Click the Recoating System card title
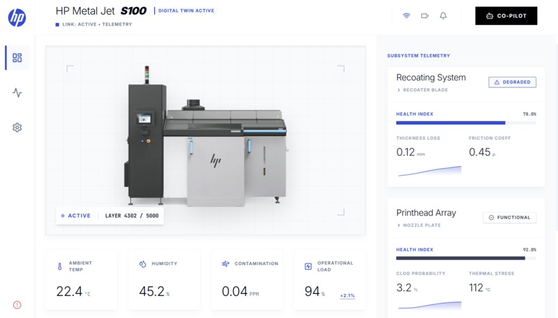 click(431, 77)
